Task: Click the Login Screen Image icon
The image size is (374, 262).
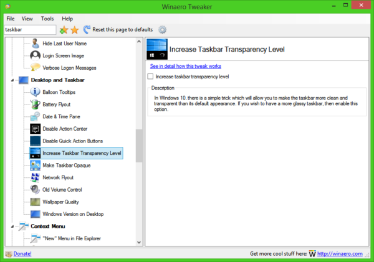Action: point(36,55)
